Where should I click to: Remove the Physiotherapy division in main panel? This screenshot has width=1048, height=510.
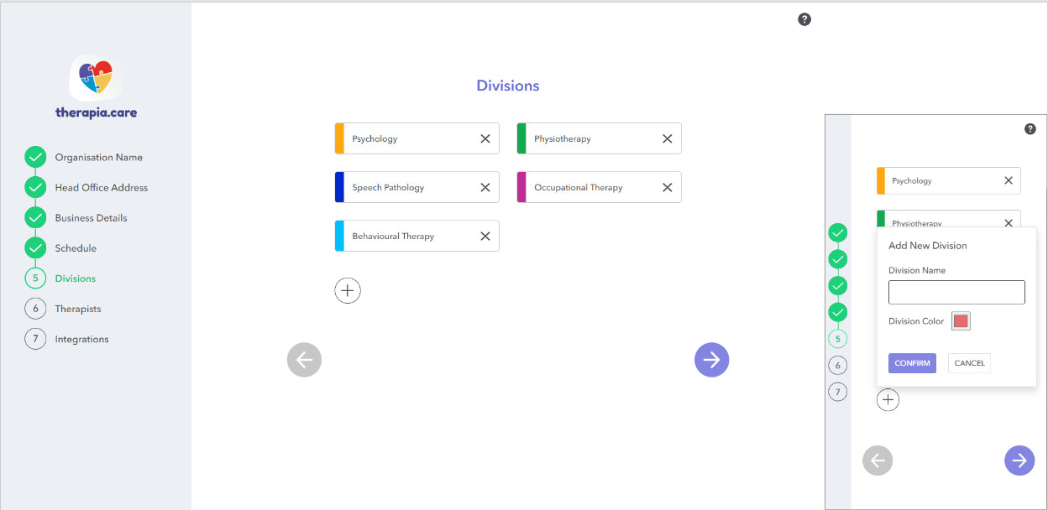(667, 139)
